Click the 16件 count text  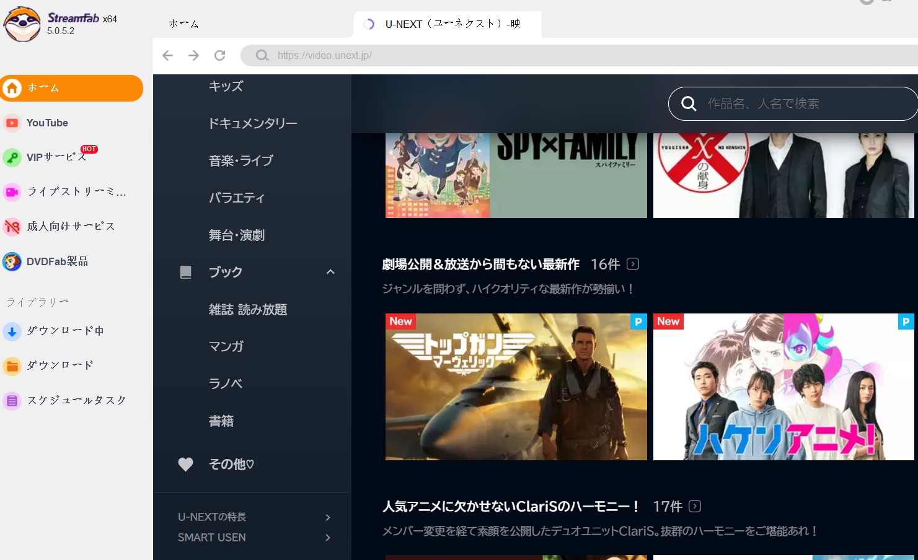pyautogui.click(x=606, y=265)
